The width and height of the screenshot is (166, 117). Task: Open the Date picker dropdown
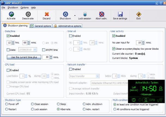click(x=35, y=50)
